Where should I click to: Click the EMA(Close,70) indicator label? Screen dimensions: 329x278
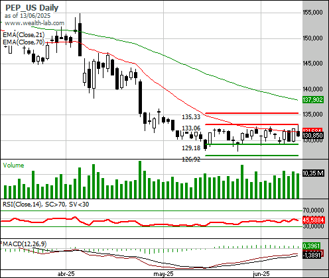coord(24,42)
